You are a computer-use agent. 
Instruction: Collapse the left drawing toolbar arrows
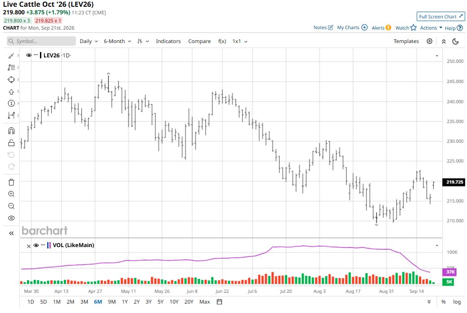click(x=11, y=233)
